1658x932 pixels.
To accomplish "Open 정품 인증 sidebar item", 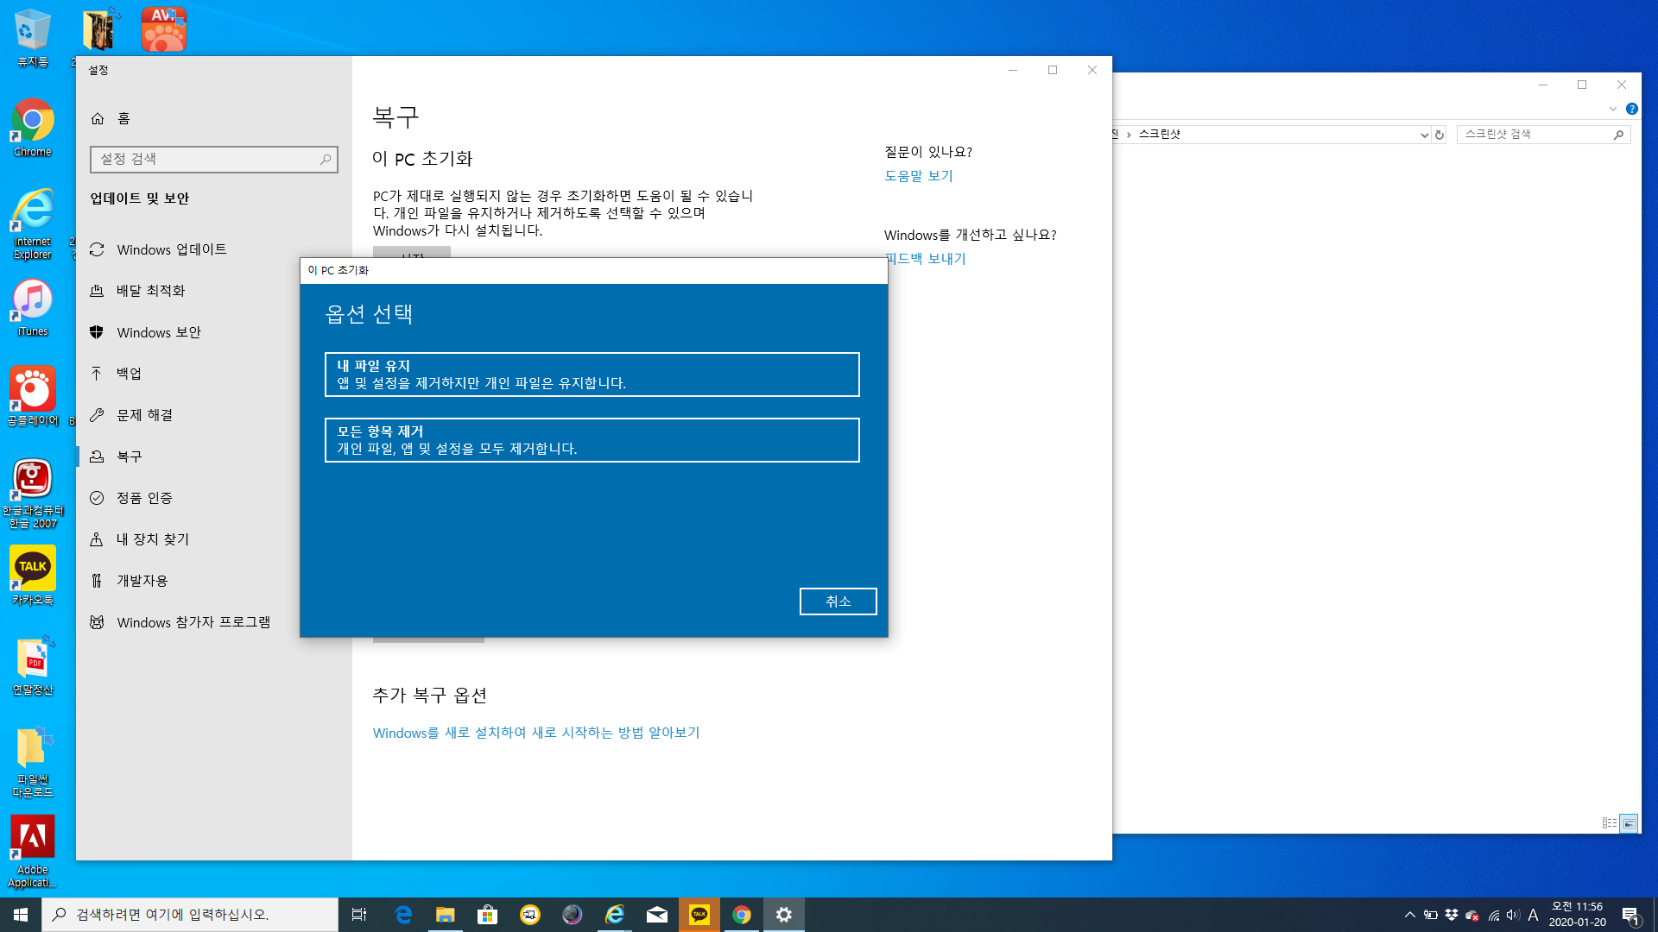I will coord(144,498).
